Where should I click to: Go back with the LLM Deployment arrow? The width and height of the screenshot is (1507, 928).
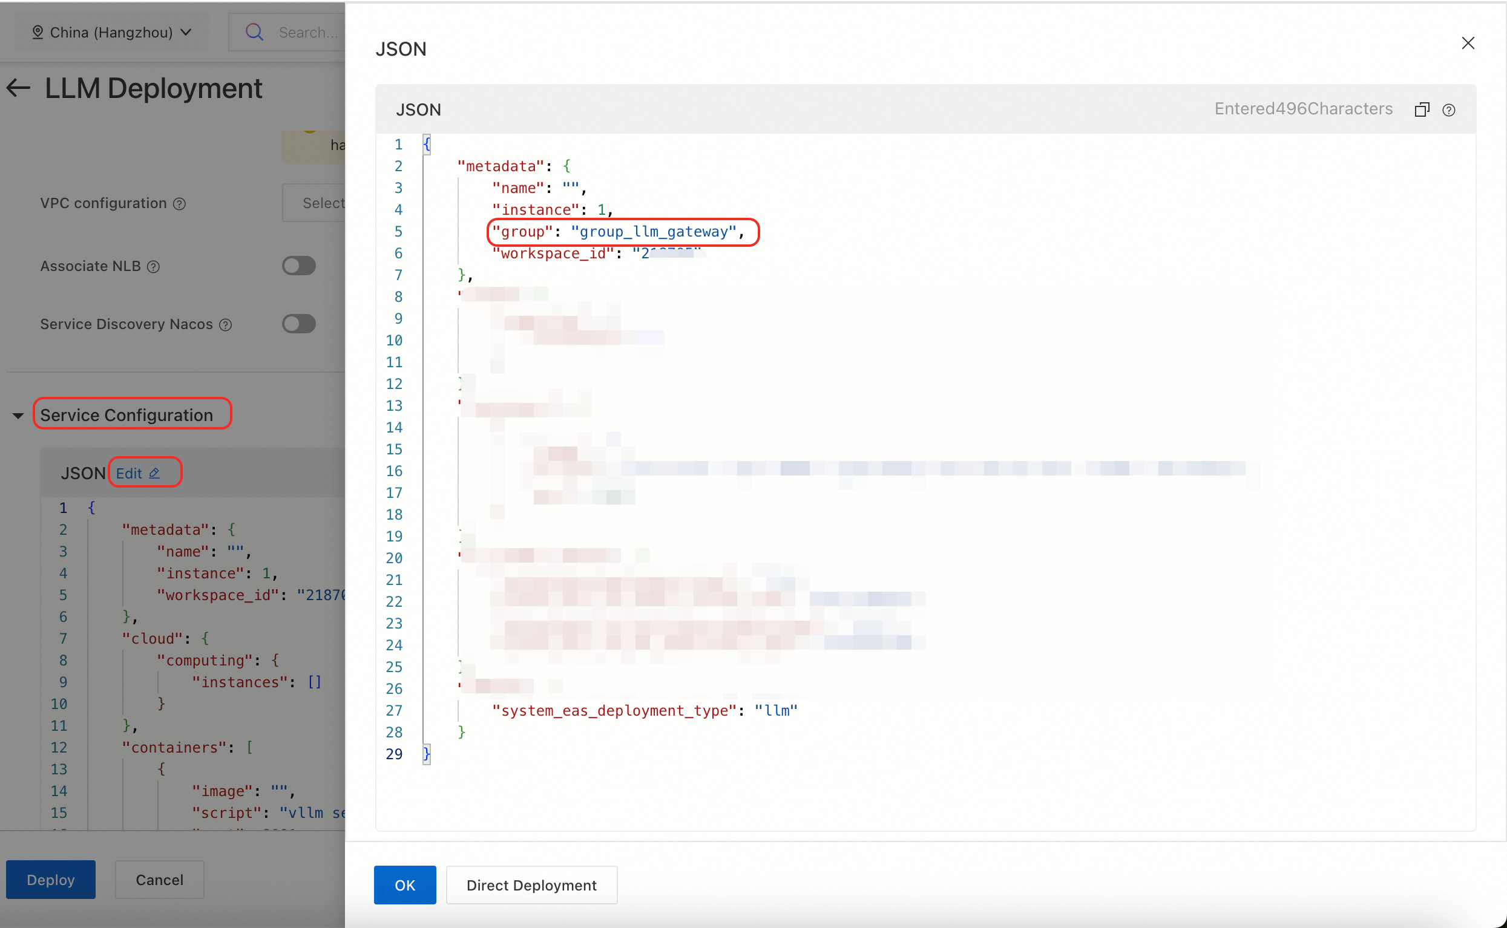[x=18, y=88]
